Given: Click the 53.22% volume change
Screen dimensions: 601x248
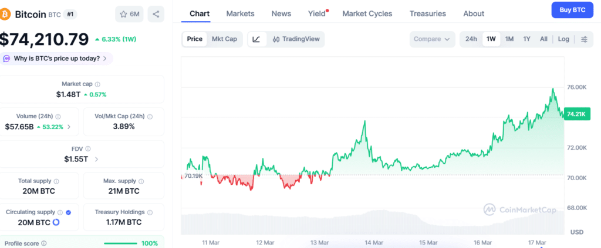Looking at the screenshot, I should click(50, 127).
